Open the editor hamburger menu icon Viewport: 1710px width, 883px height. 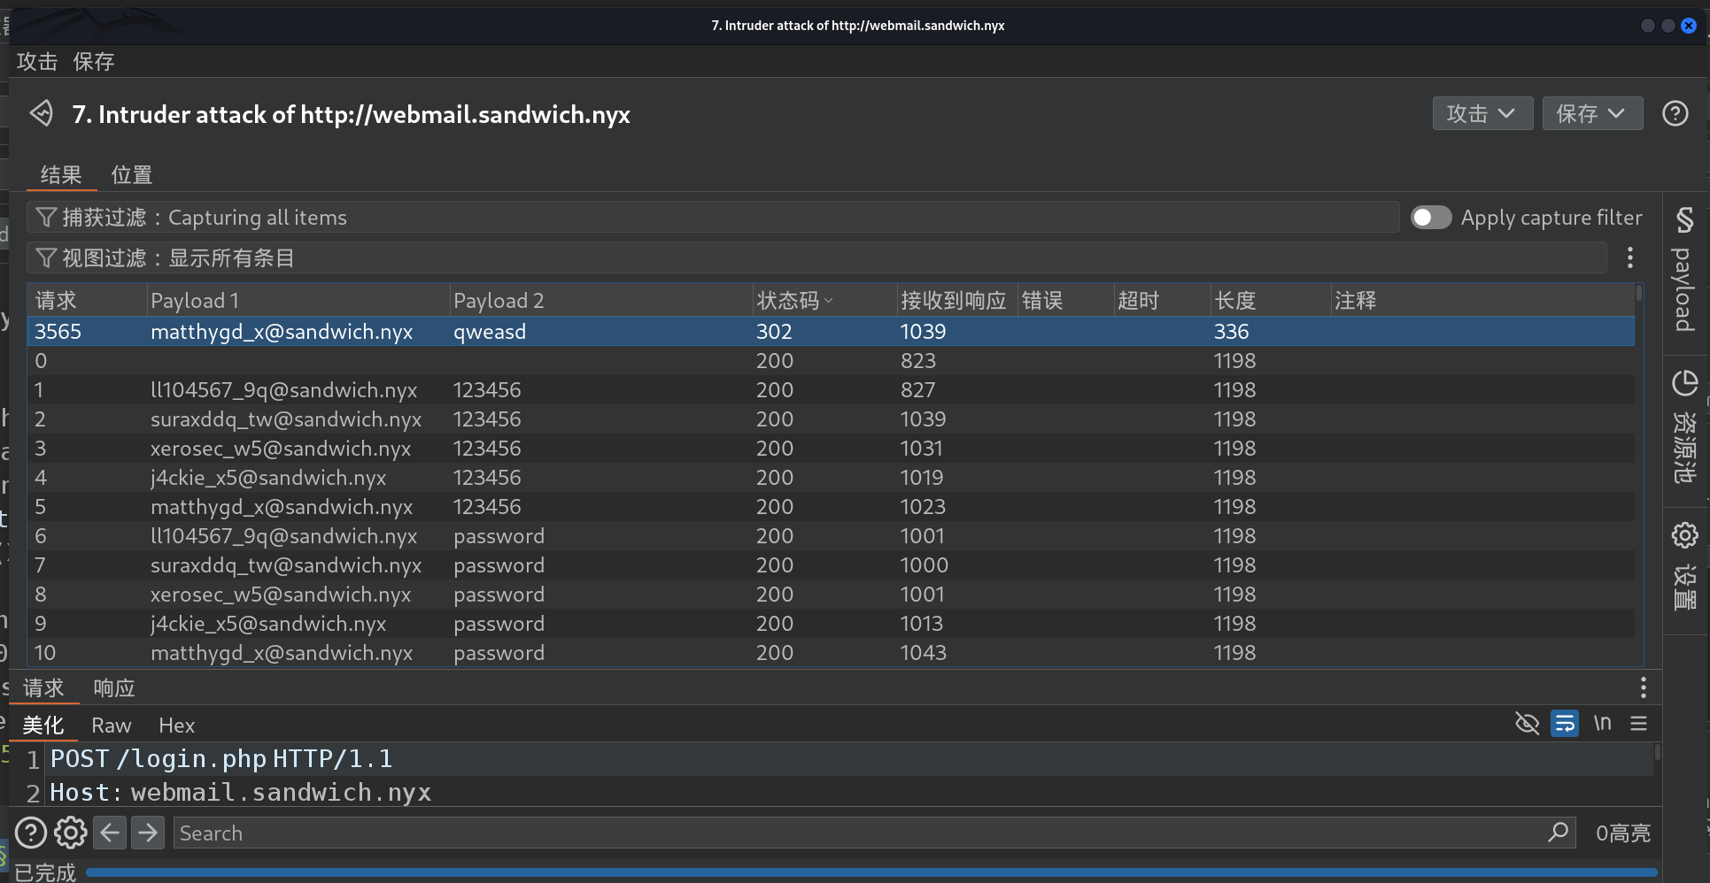tap(1638, 724)
